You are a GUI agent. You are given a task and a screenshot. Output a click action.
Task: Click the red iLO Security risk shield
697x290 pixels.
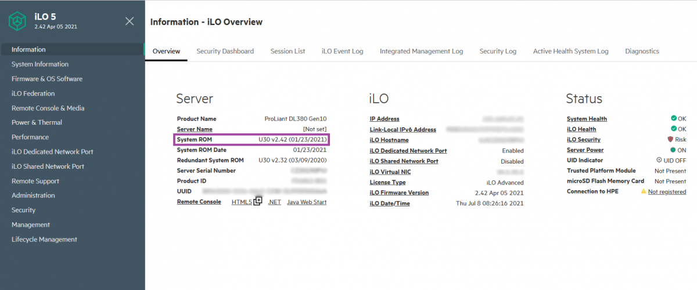670,140
